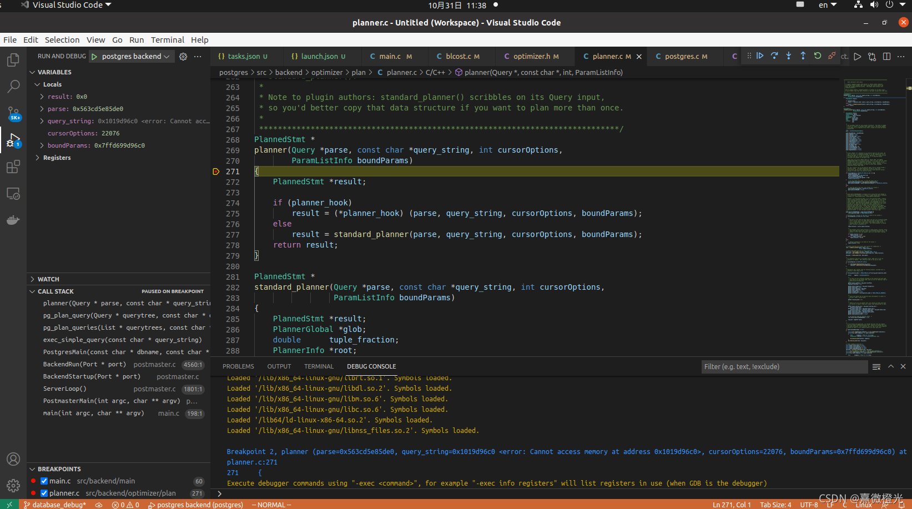Open the en input language indicator
The image size is (912, 509).
click(x=827, y=5)
